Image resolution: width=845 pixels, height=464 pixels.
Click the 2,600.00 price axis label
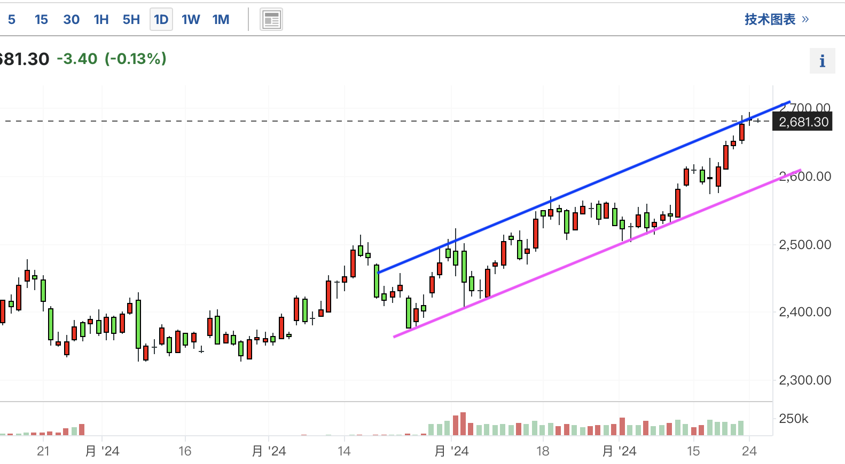coord(805,177)
